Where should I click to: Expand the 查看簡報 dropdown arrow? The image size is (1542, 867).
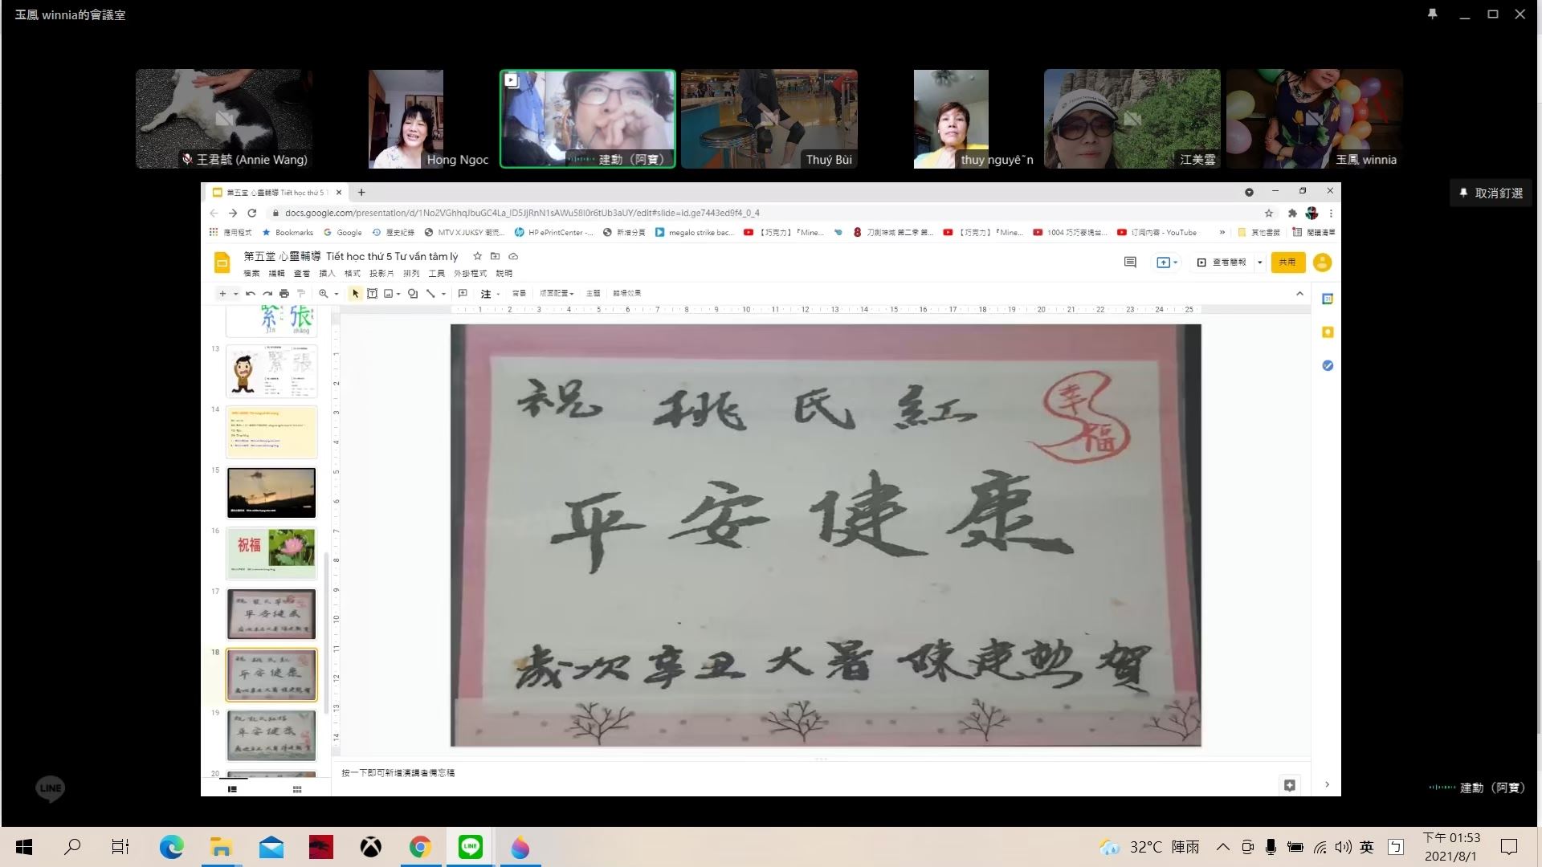click(1259, 263)
